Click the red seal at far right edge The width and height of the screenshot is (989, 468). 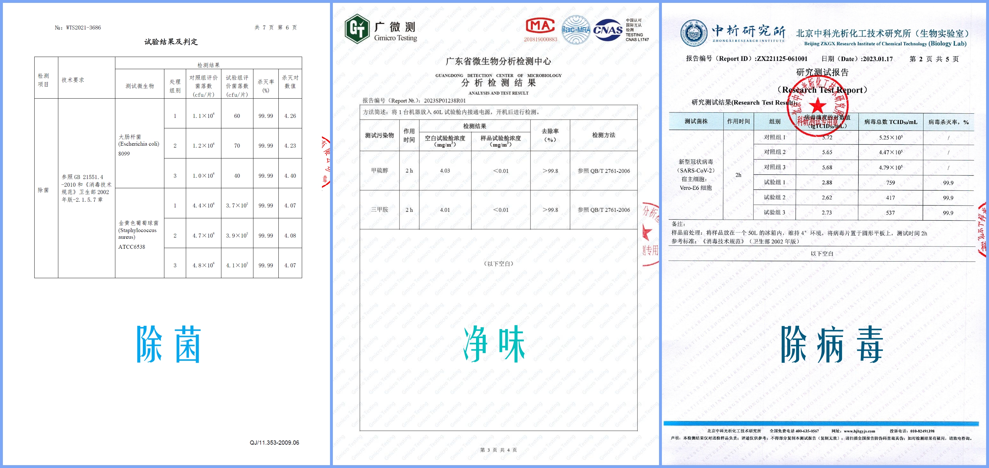(x=983, y=230)
